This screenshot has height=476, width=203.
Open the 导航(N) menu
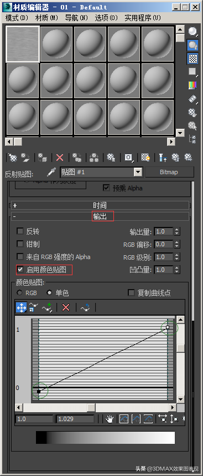click(x=76, y=18)
